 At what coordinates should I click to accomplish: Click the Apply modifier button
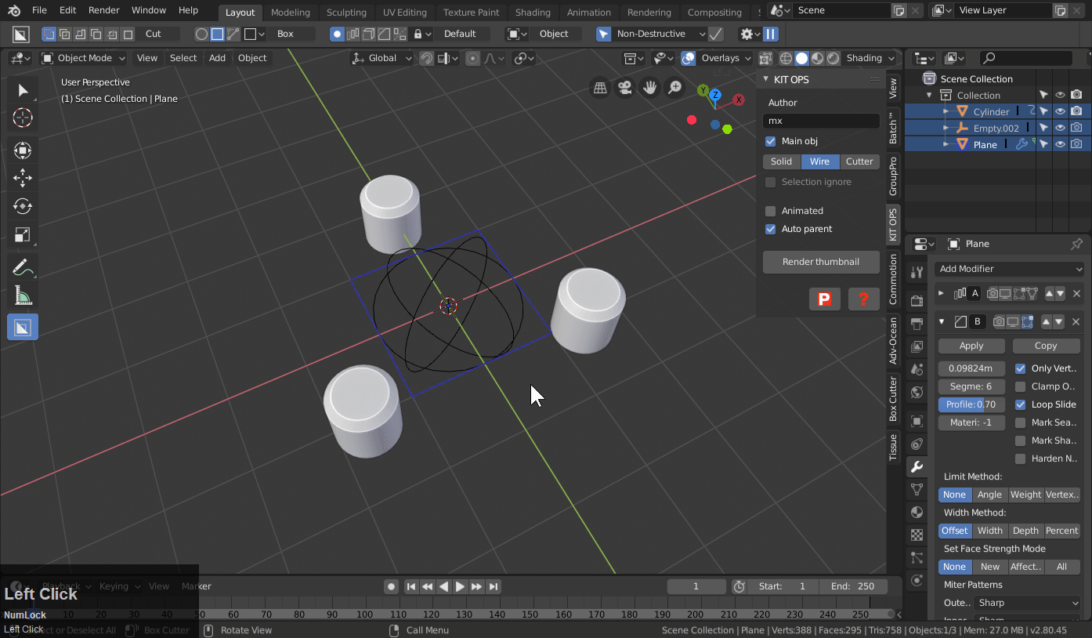click(971, 346)
